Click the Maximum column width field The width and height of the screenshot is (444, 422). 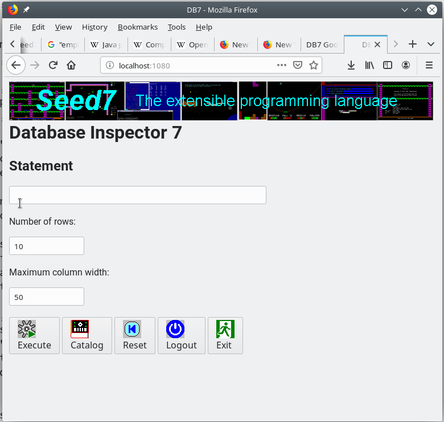click(47, 297)
